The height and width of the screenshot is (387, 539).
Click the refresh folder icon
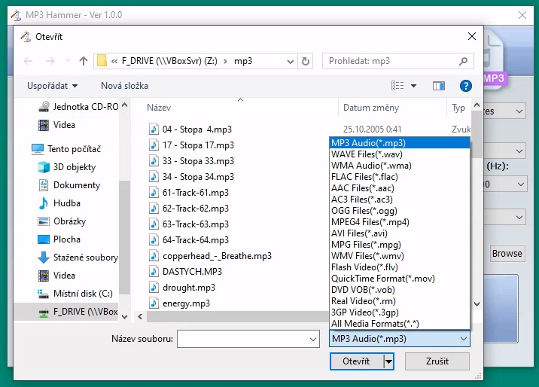tap(306, 61)
